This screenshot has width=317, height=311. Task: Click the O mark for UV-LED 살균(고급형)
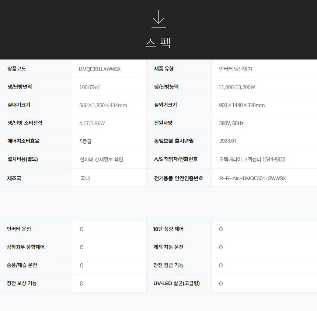[221, 284]
